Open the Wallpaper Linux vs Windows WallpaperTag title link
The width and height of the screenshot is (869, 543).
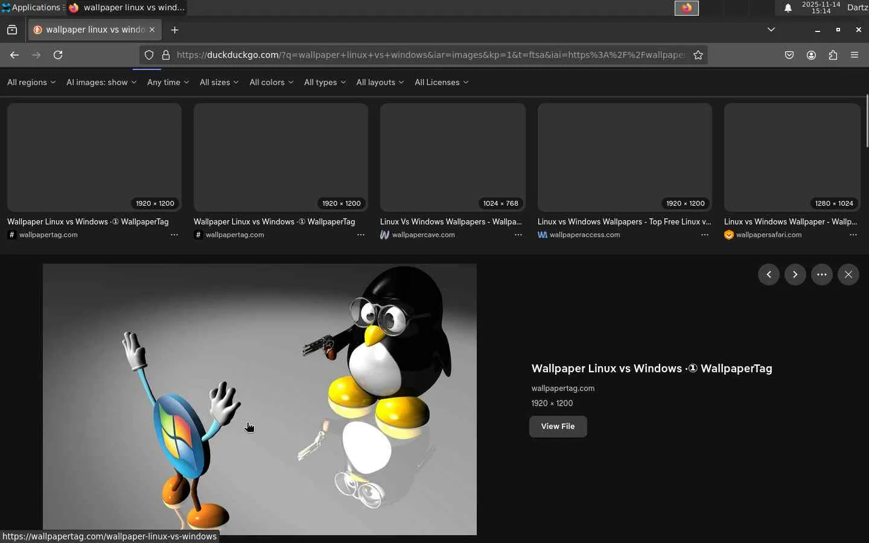[x=652, y=369]
